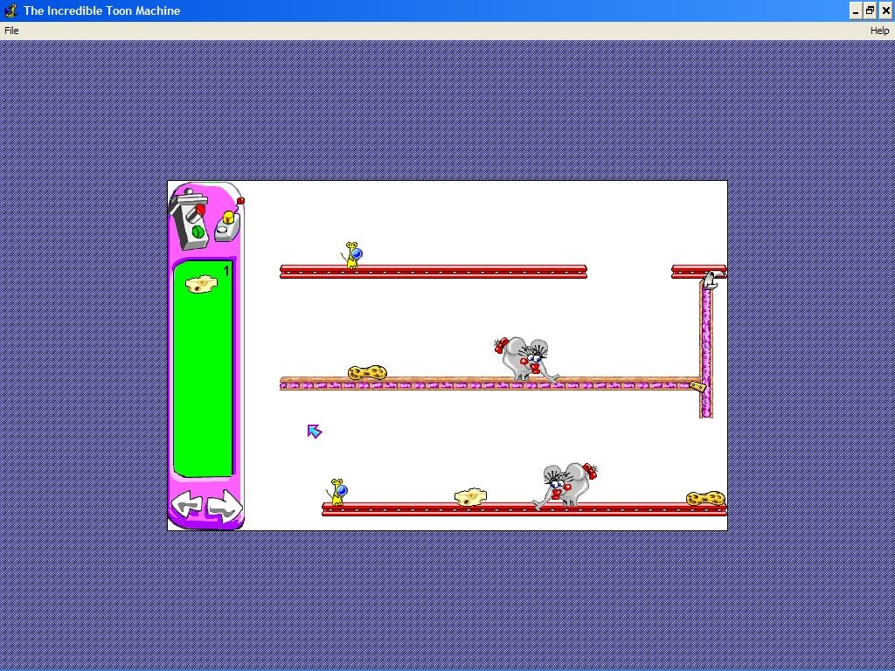
Task: Click the Toon Machine title bar application icon
Action: (x=10, y=10)
